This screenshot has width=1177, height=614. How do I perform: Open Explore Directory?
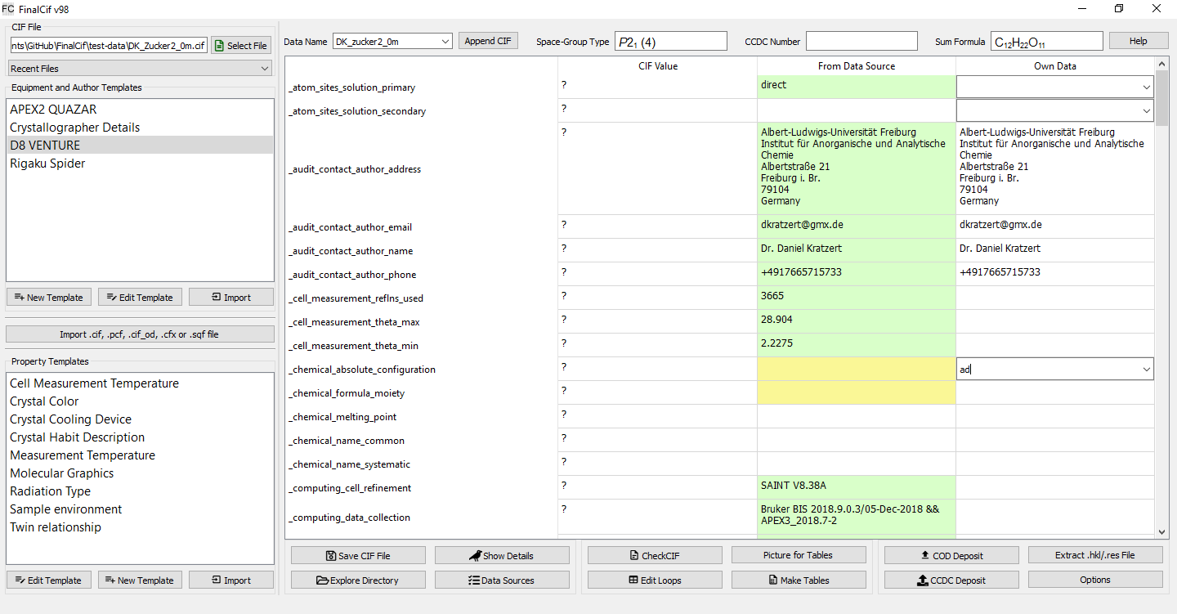pyautogui.click(x=358, y=580)
